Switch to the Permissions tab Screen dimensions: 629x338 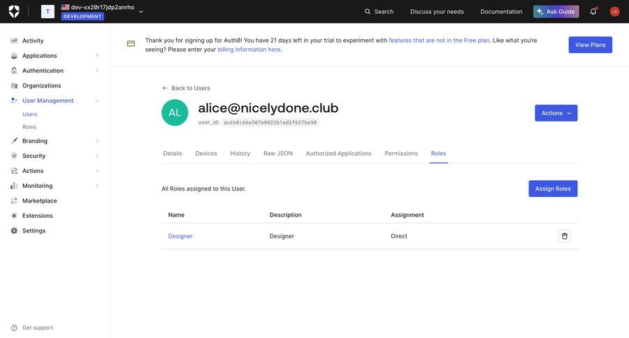pyautogui.click(x=401, y=154)
